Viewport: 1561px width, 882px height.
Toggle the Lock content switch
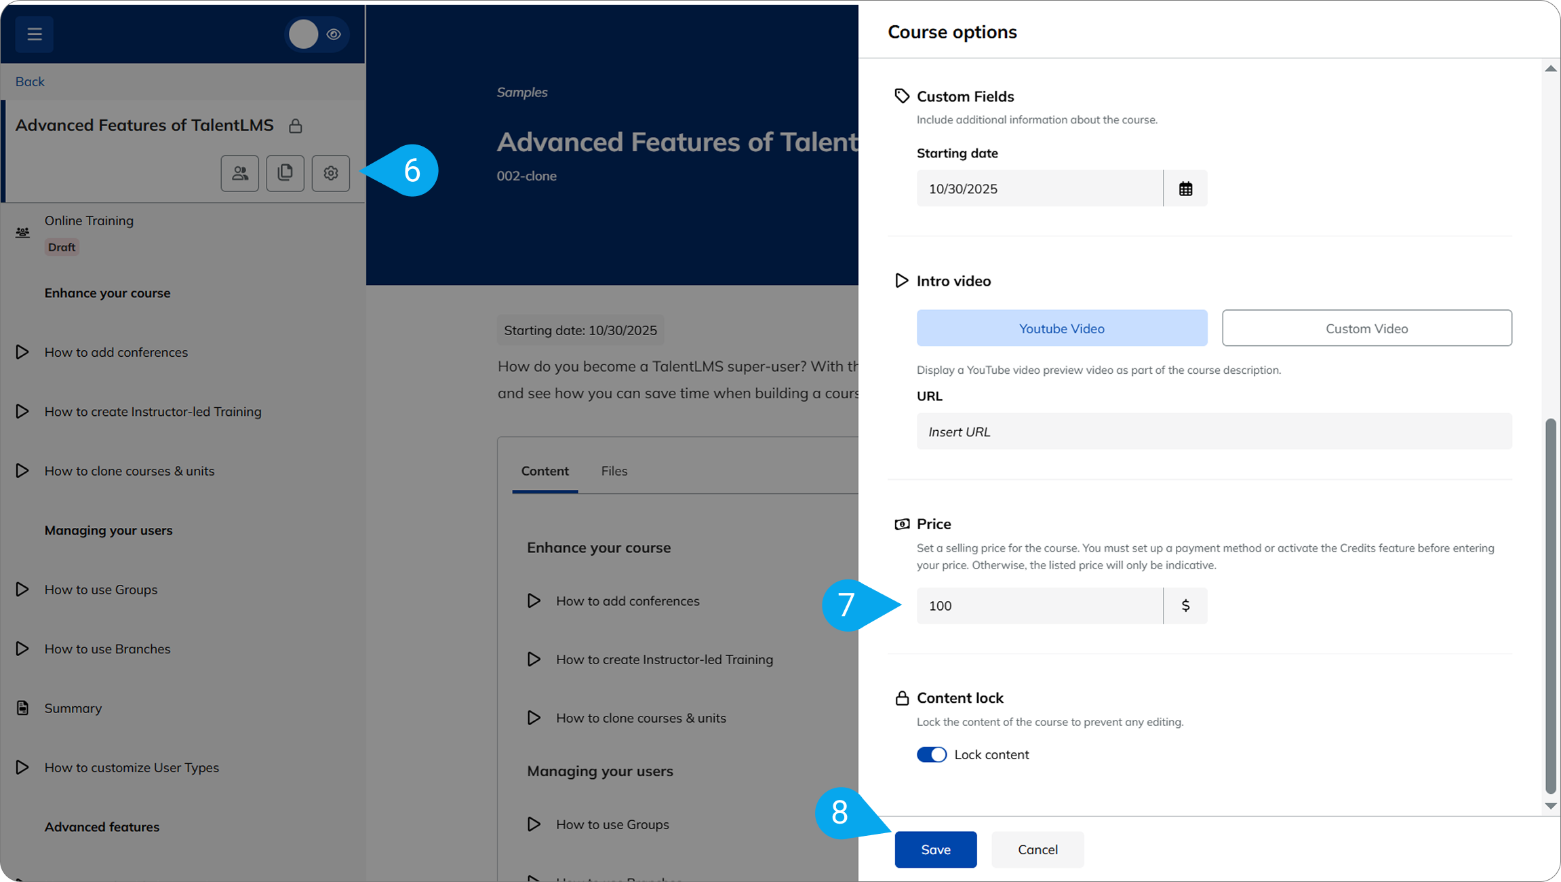pyautogui.click(x=931, y=754)
